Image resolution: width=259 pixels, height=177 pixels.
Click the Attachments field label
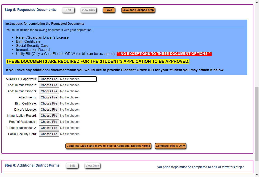(x=28, y=97)
